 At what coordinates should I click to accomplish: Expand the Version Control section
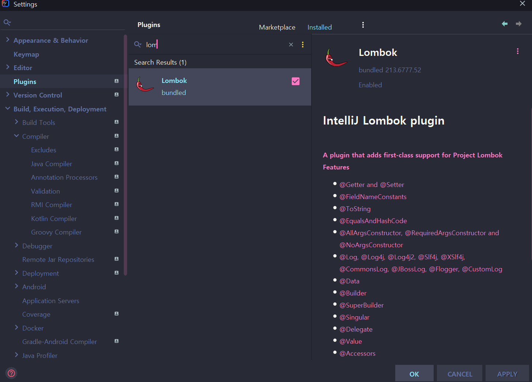[8, 94]
